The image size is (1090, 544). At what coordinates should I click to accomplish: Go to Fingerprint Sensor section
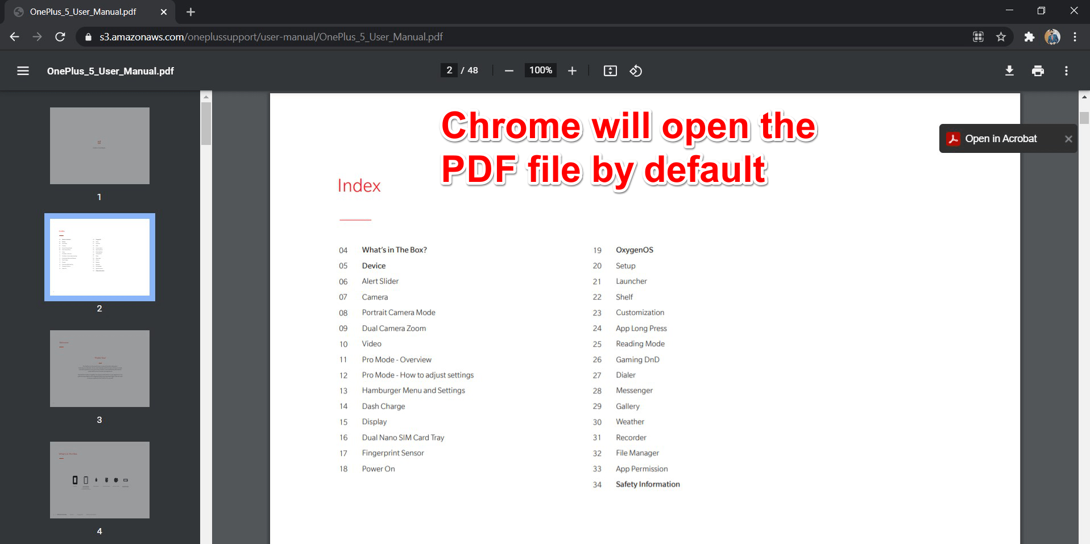[393, 453]
